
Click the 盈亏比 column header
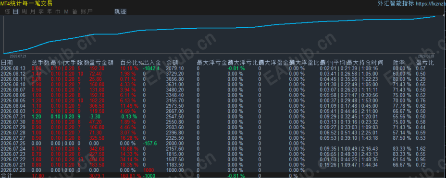(x=425, y=62)
